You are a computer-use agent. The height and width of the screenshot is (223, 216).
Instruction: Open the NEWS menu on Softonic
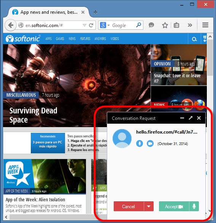point(72,39)
